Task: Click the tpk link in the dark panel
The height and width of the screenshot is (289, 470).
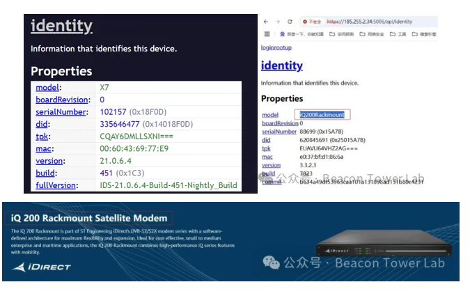Action: [42, 136]
